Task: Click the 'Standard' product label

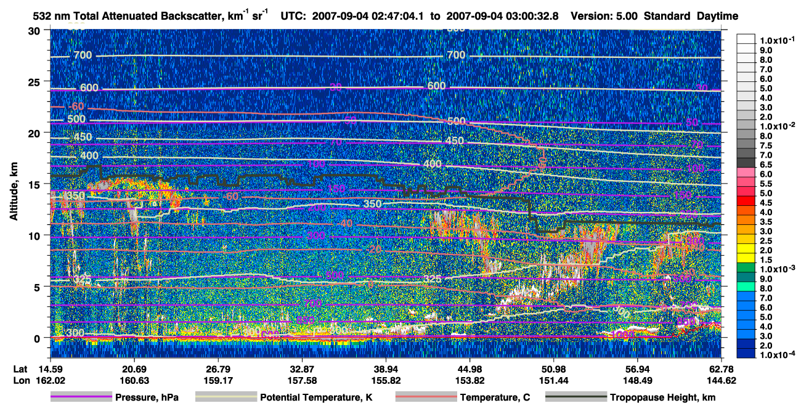Action: pyautogui.click(x=667, y=17)
